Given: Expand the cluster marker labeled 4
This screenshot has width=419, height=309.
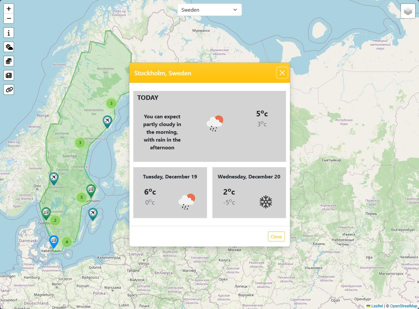Looking at the screenshot, I should tap(67, 242).
